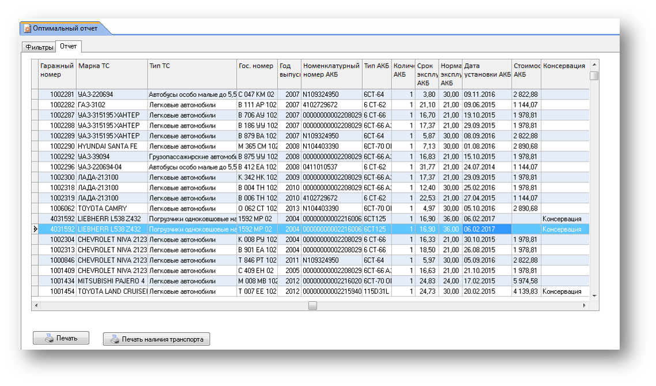This screenshot has width=656, height=386.
Task: Click the current row indicator arrow
Action: click(x=35, y=229)
